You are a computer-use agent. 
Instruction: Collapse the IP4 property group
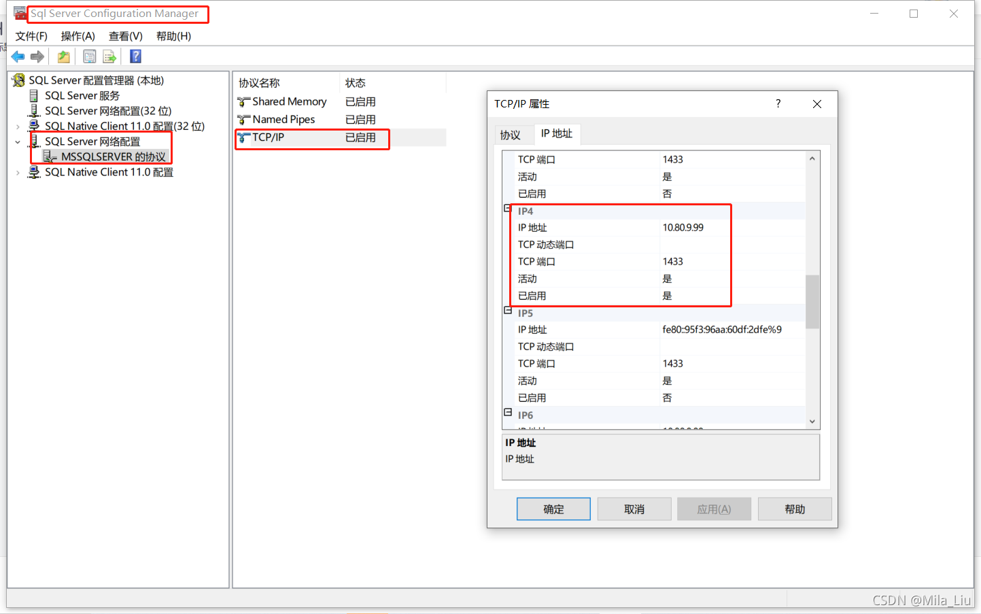click(x=508, y=208)
